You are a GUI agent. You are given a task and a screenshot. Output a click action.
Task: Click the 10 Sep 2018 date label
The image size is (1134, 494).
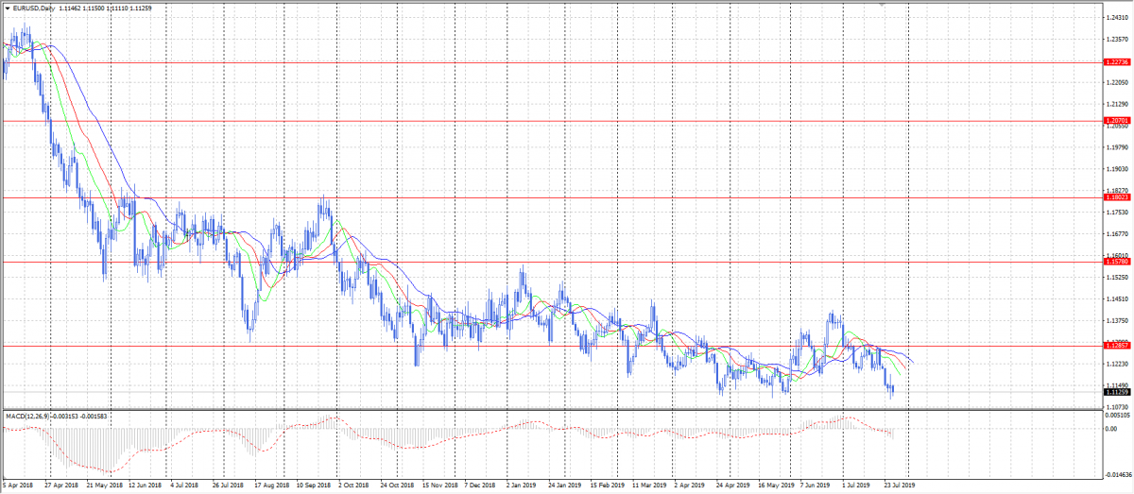tap(313, 485)
